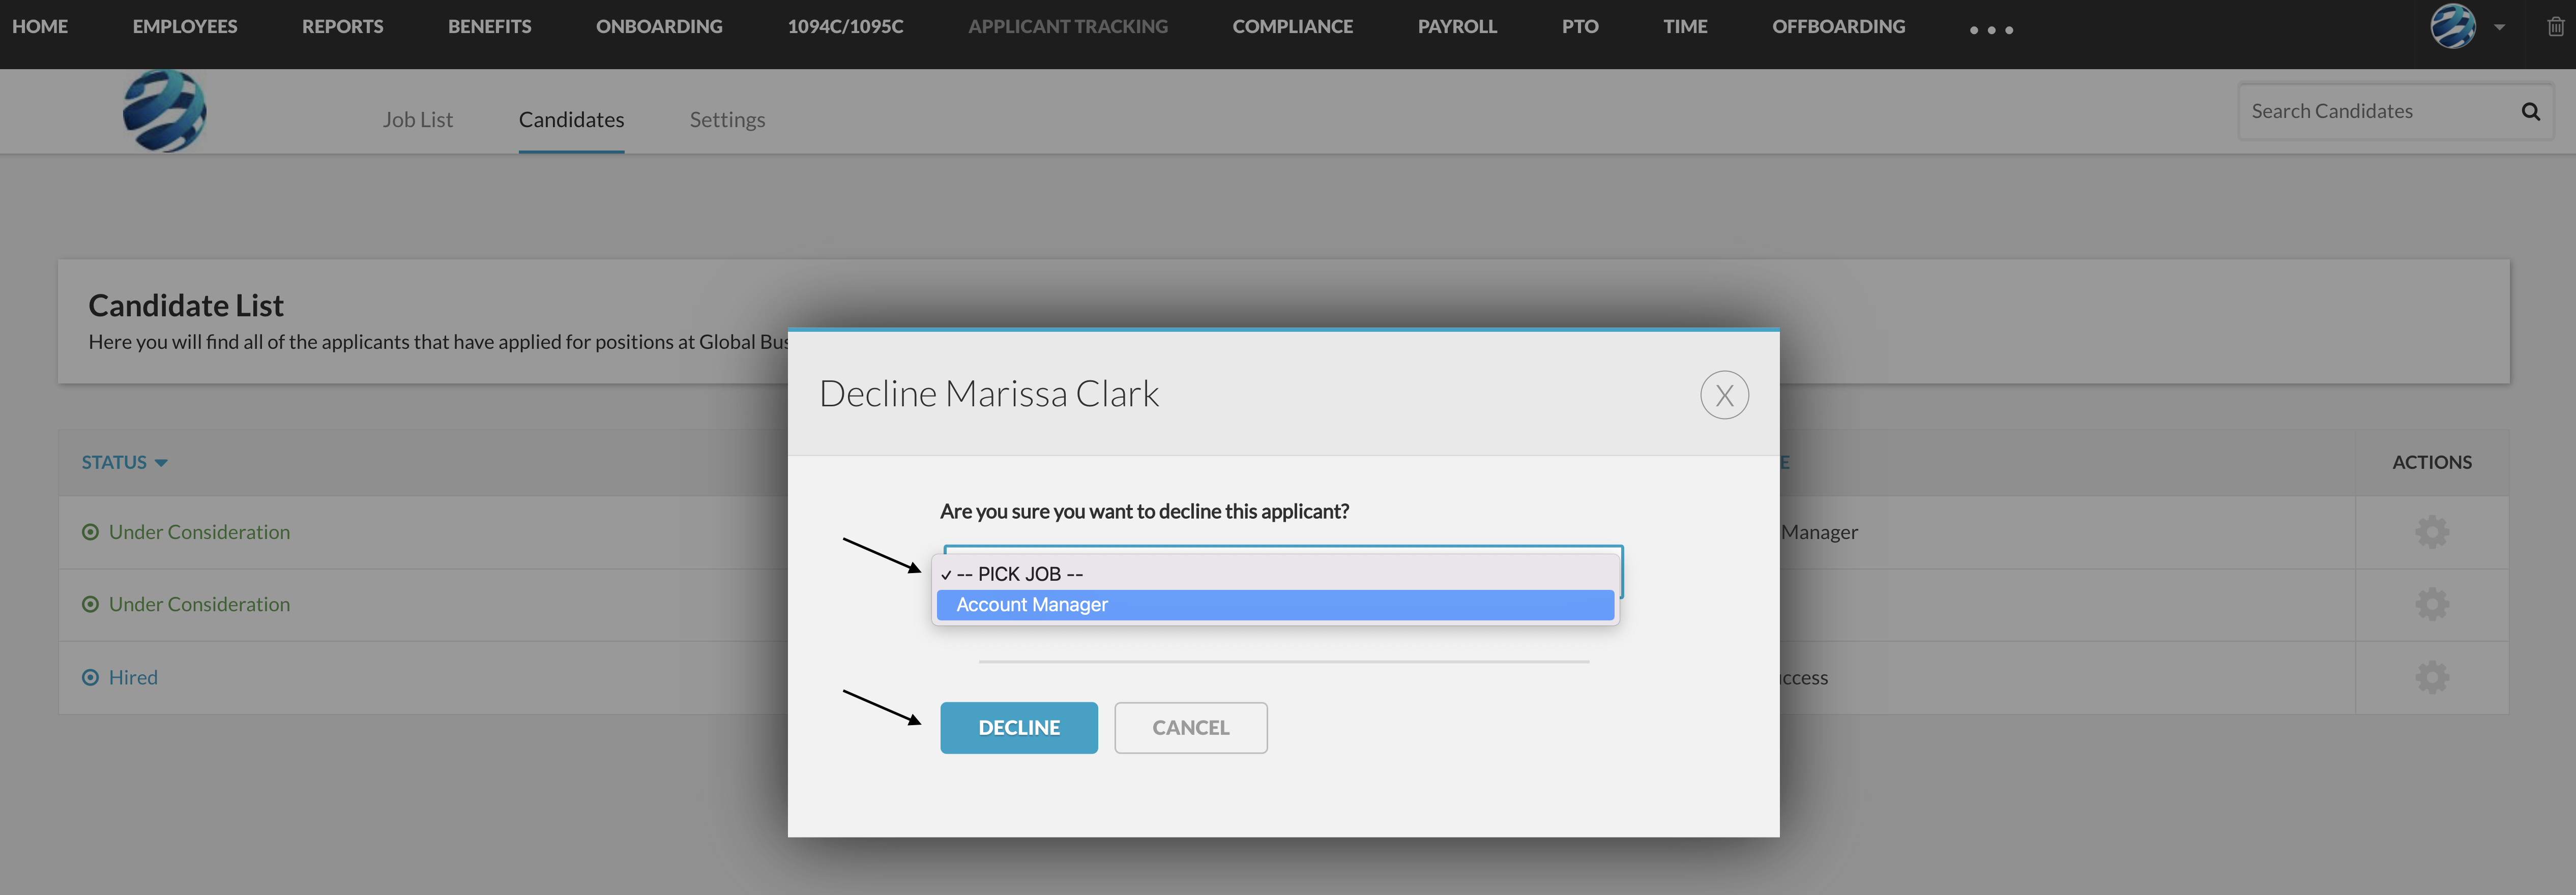Open the PAYROLL menu item

click(x=1457, y=26)
